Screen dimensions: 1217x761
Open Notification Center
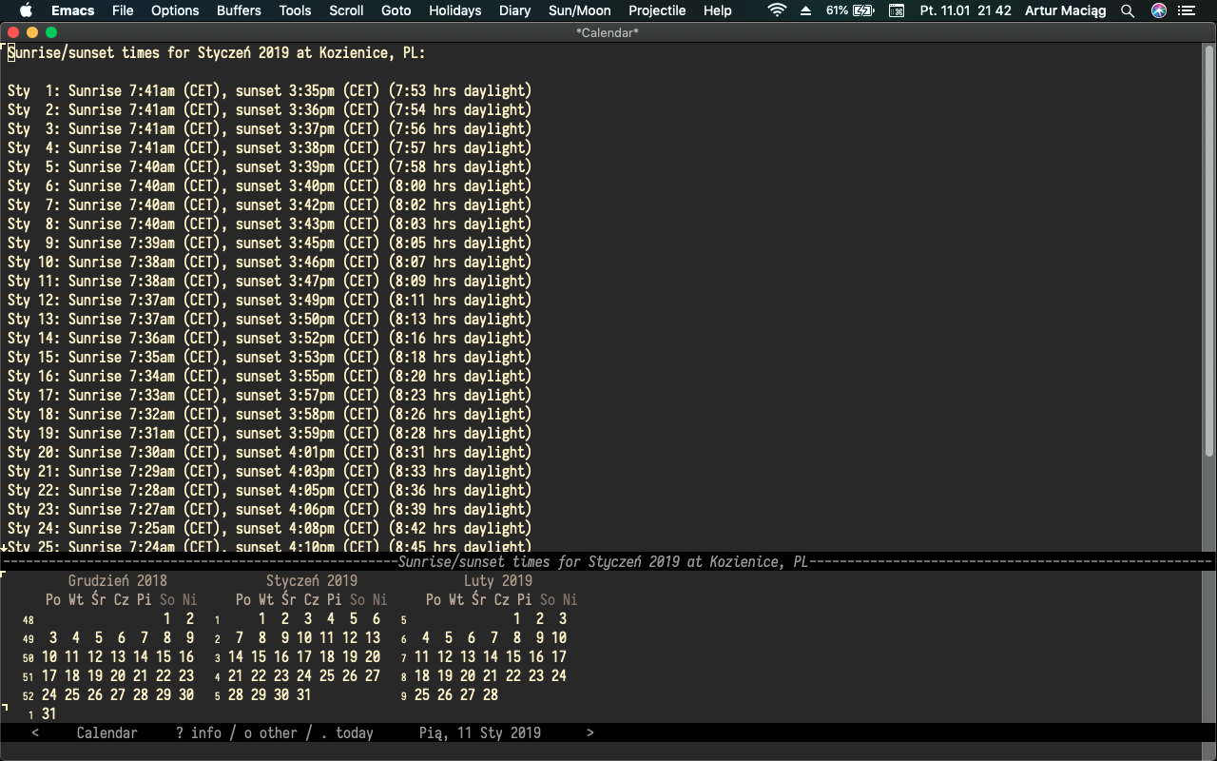(1186, 10)
